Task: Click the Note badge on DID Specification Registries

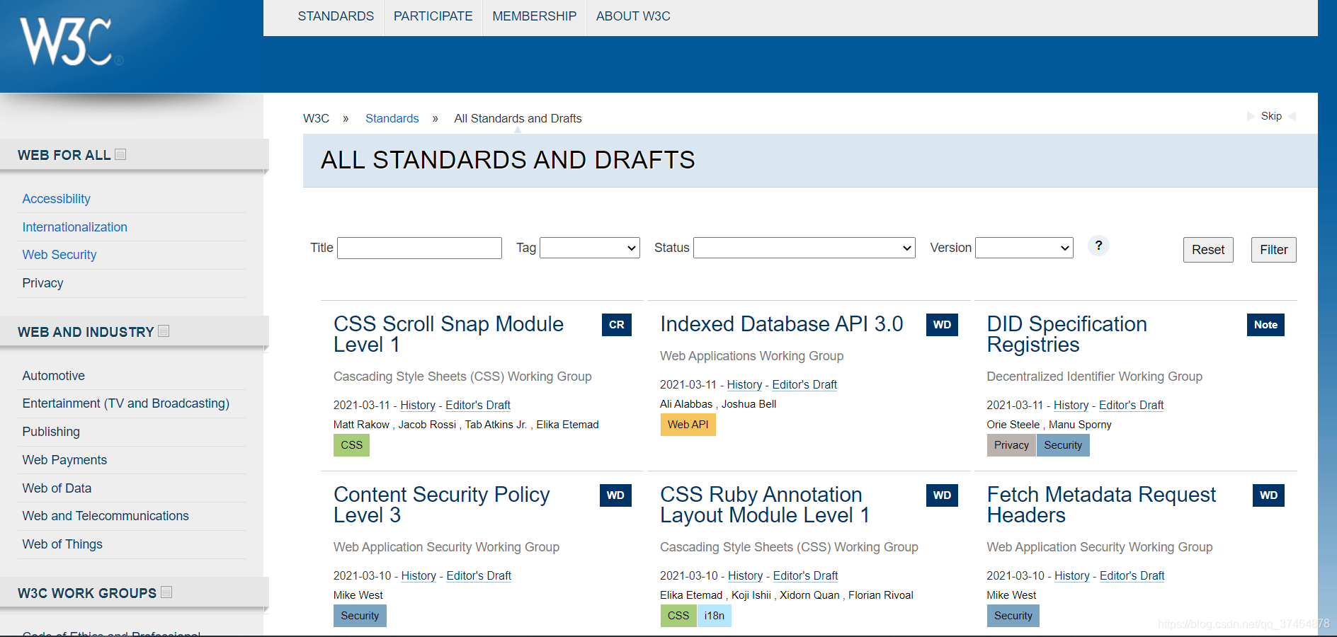Action: tap(1265, 325)
